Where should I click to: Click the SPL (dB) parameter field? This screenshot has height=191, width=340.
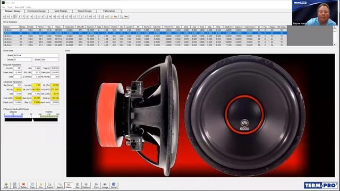[36, 72]
